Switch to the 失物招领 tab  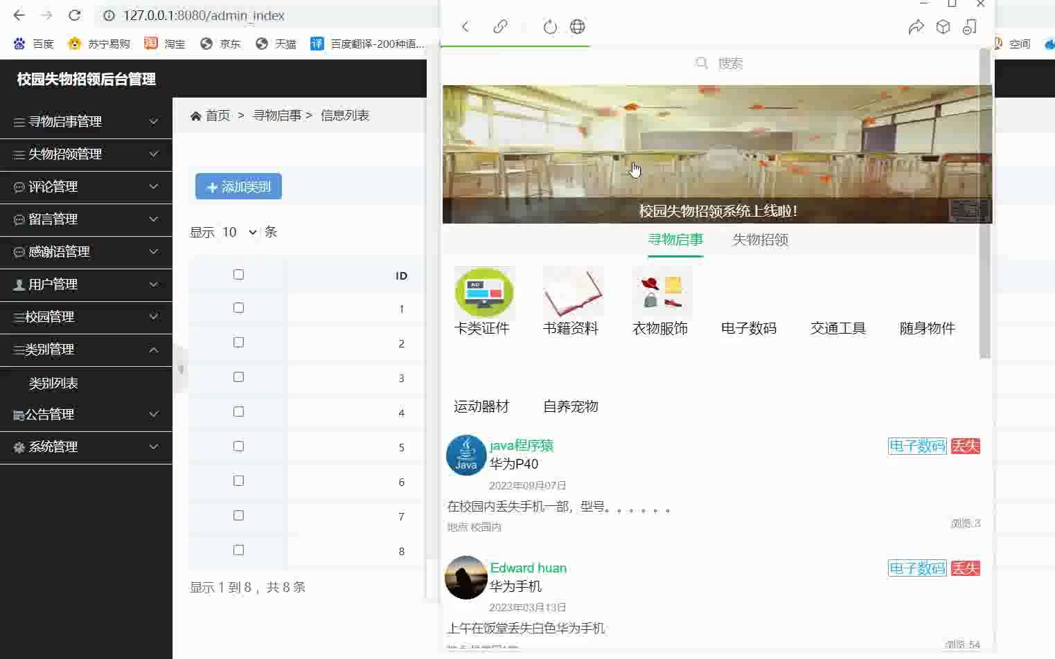click(759, 240)
